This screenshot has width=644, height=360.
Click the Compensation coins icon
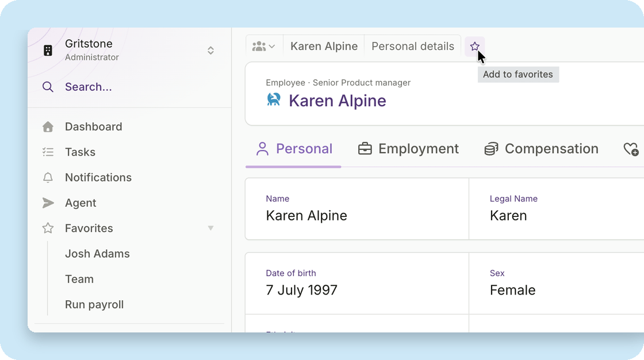(x=491, y=149)
